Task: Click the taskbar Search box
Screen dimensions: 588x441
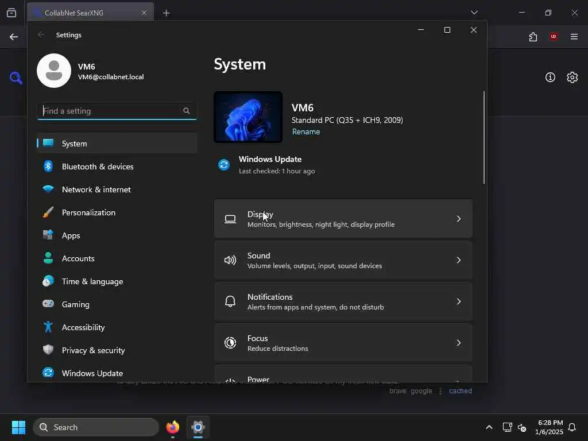Action: (96, 427)
